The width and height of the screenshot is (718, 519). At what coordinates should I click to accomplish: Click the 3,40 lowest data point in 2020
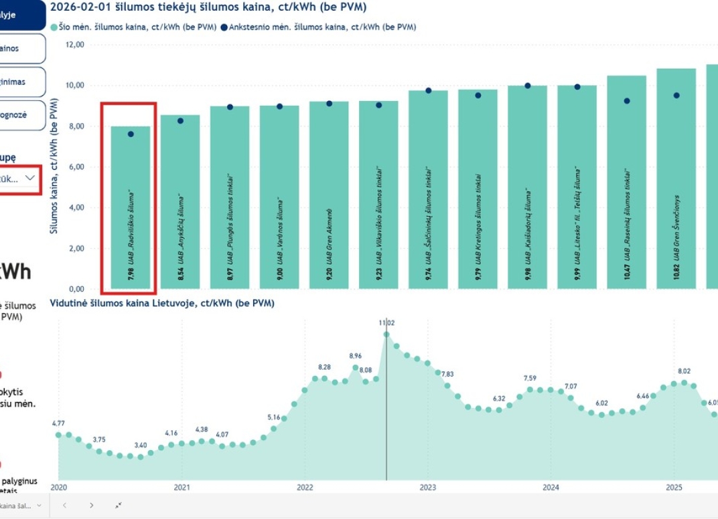pos(141,457)
